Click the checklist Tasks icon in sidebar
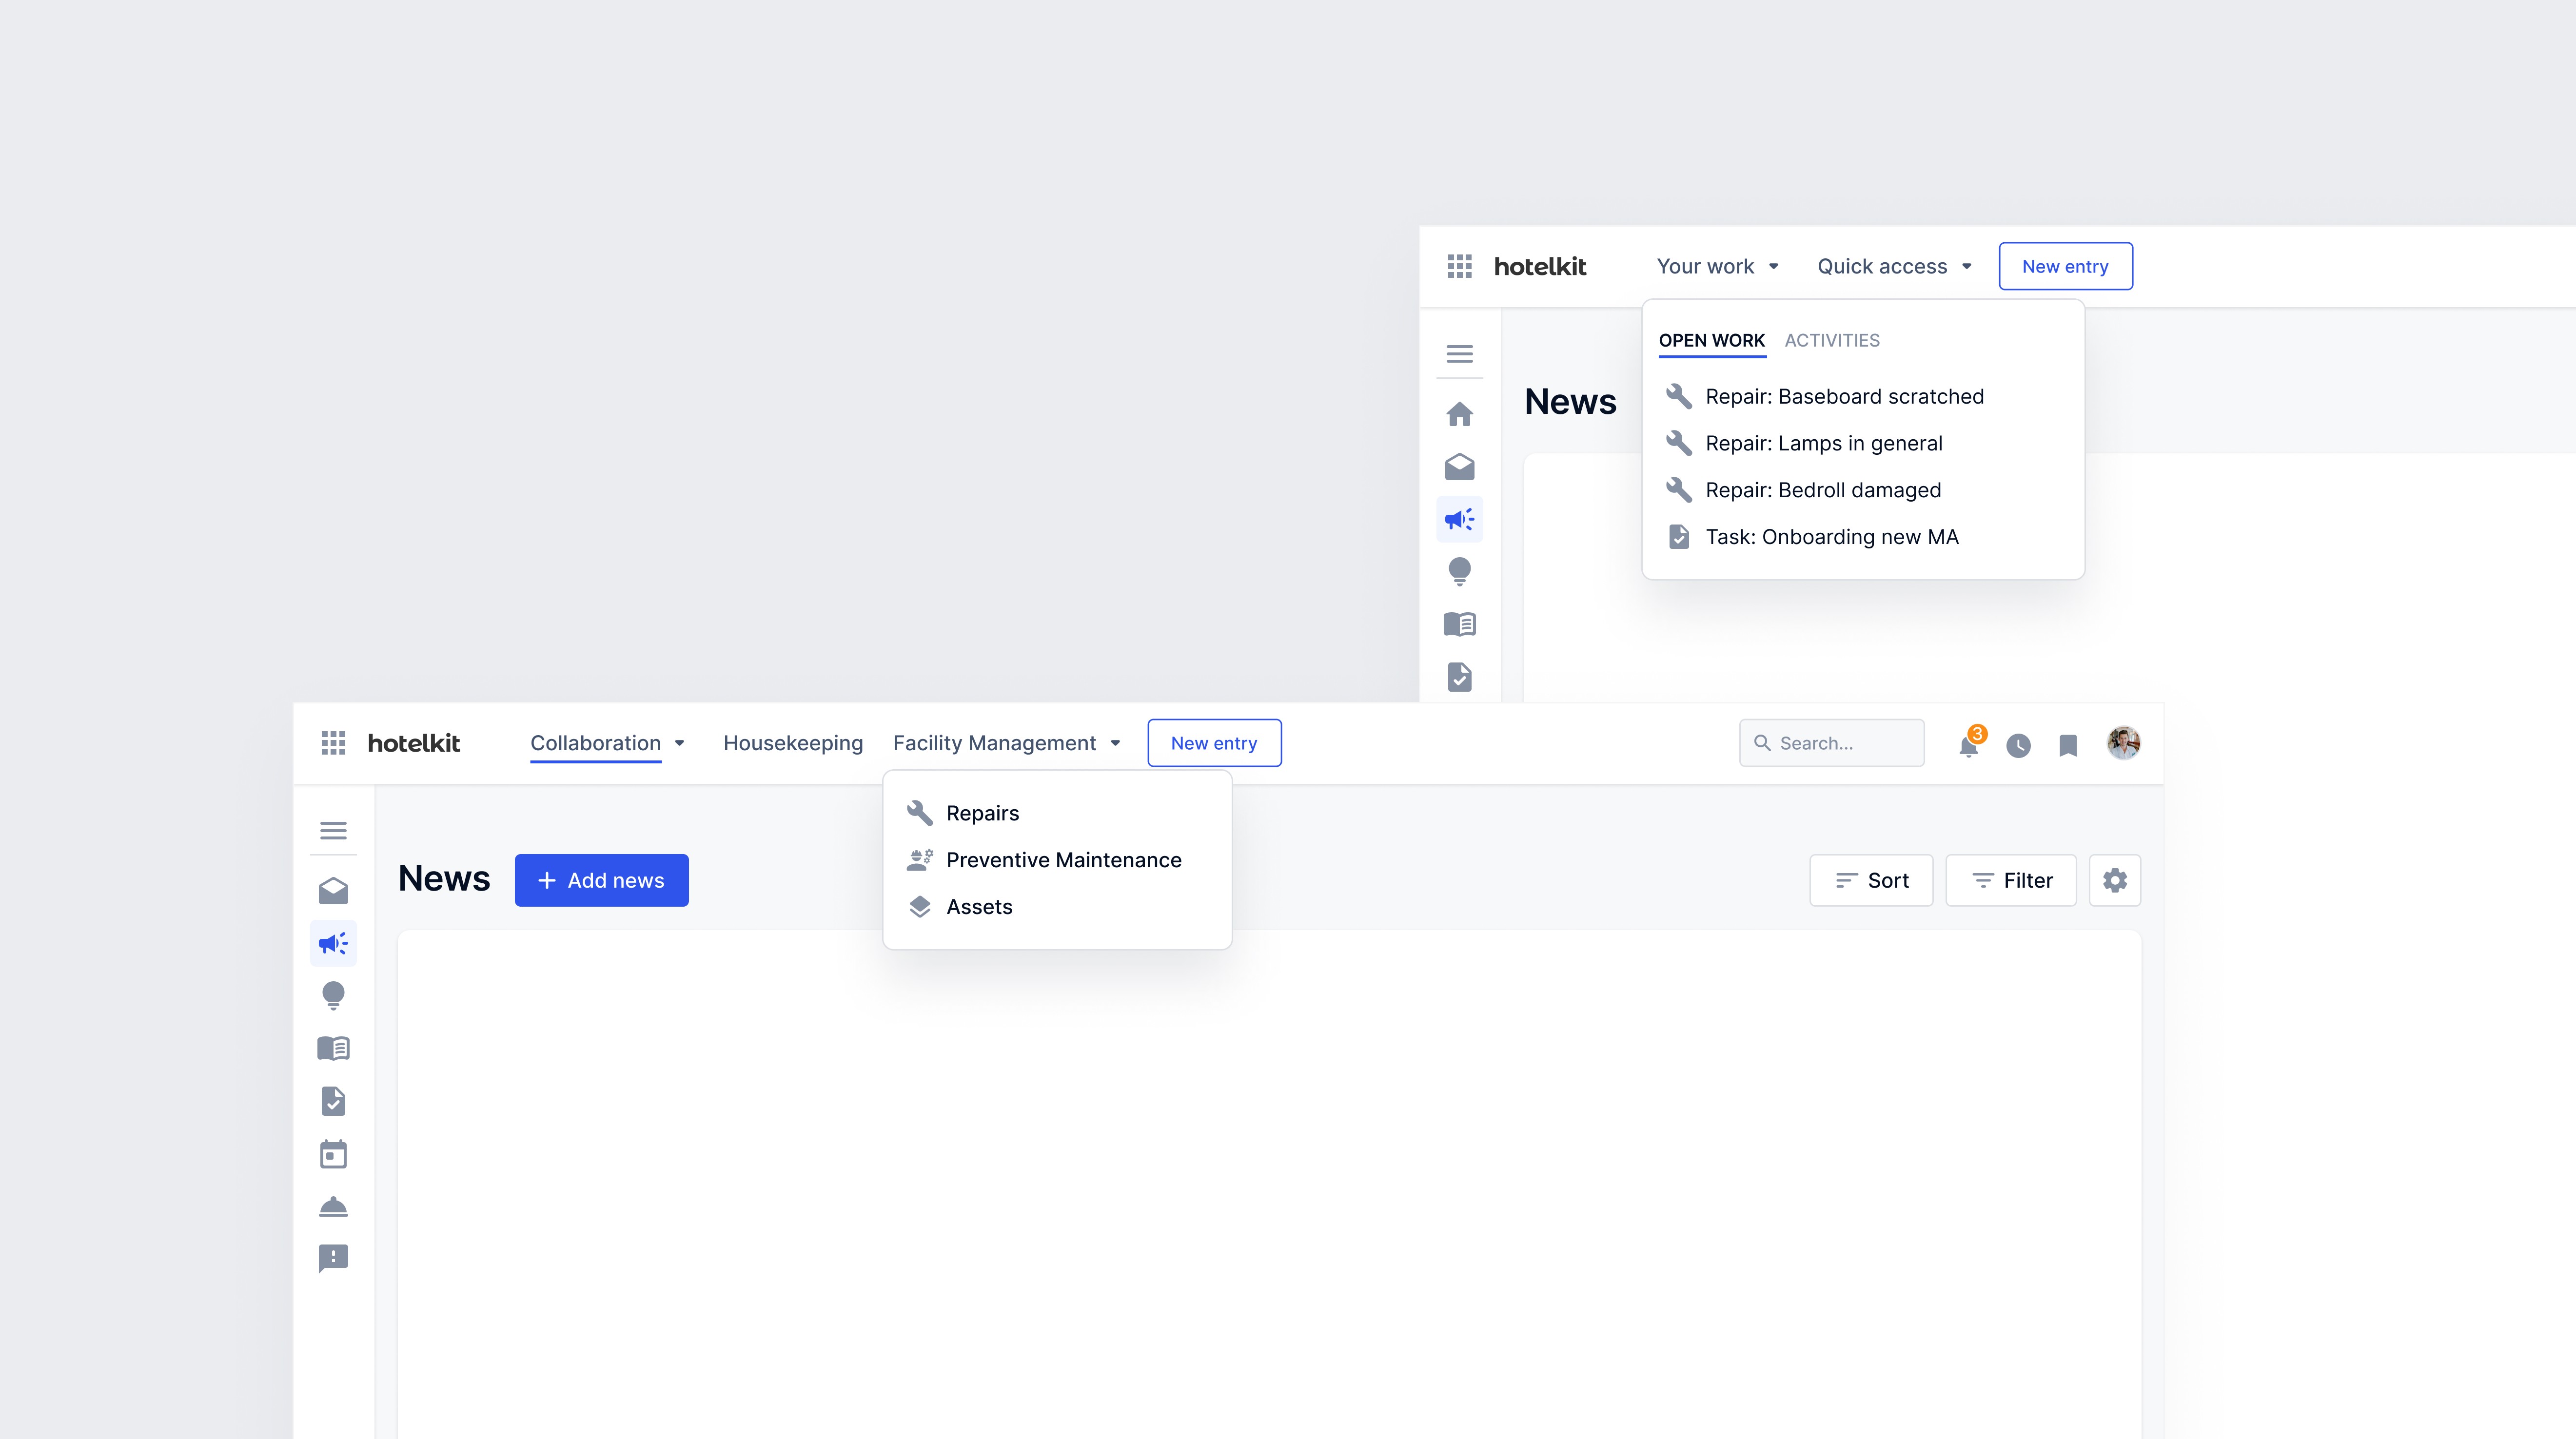The width and height of the screenshot is (2576, 1439). click(333, 1101)
